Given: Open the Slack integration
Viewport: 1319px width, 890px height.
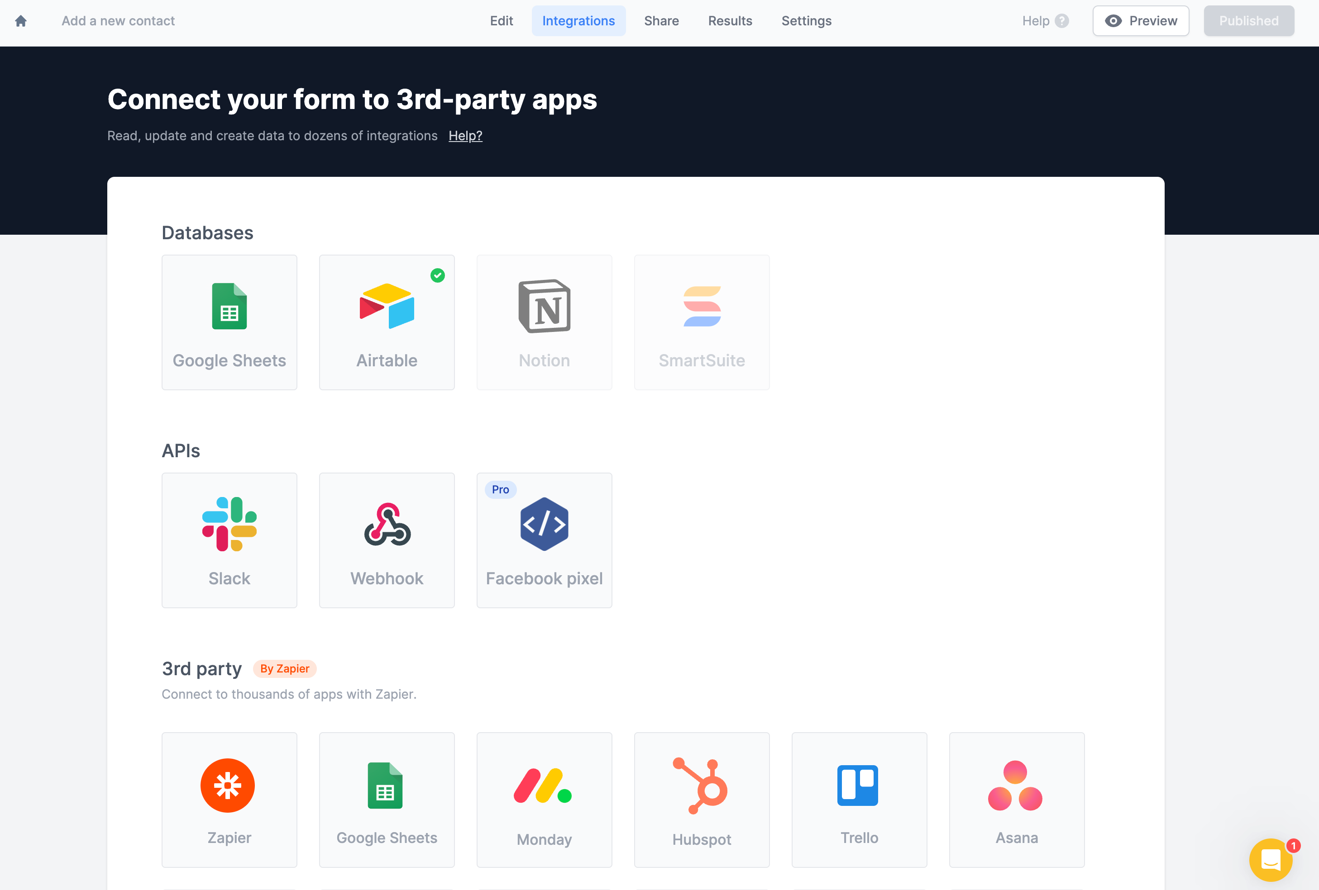Looking at the screenshot, I should [x=229, y=540].
